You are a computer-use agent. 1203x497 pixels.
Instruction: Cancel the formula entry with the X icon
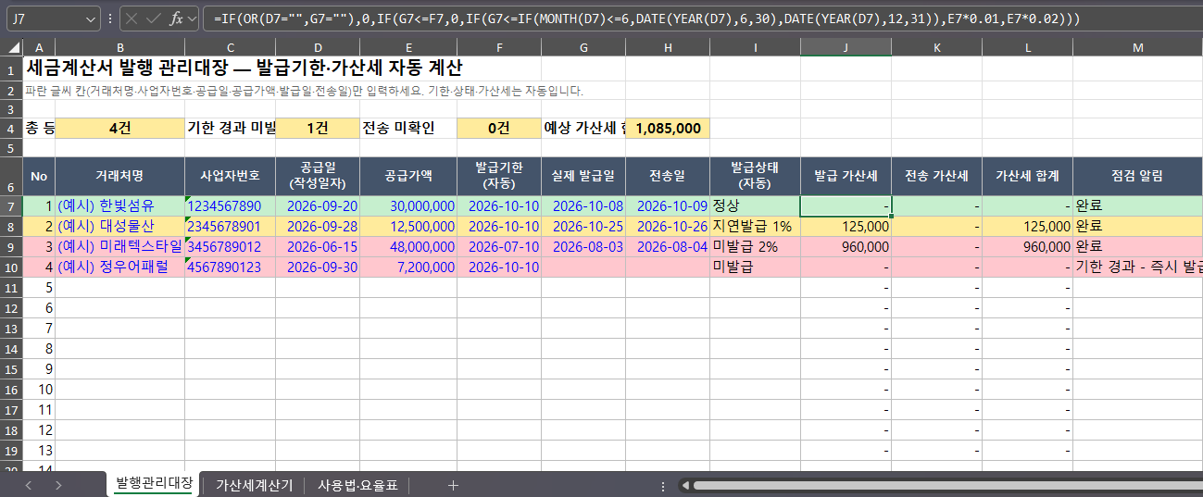(132, 19)
